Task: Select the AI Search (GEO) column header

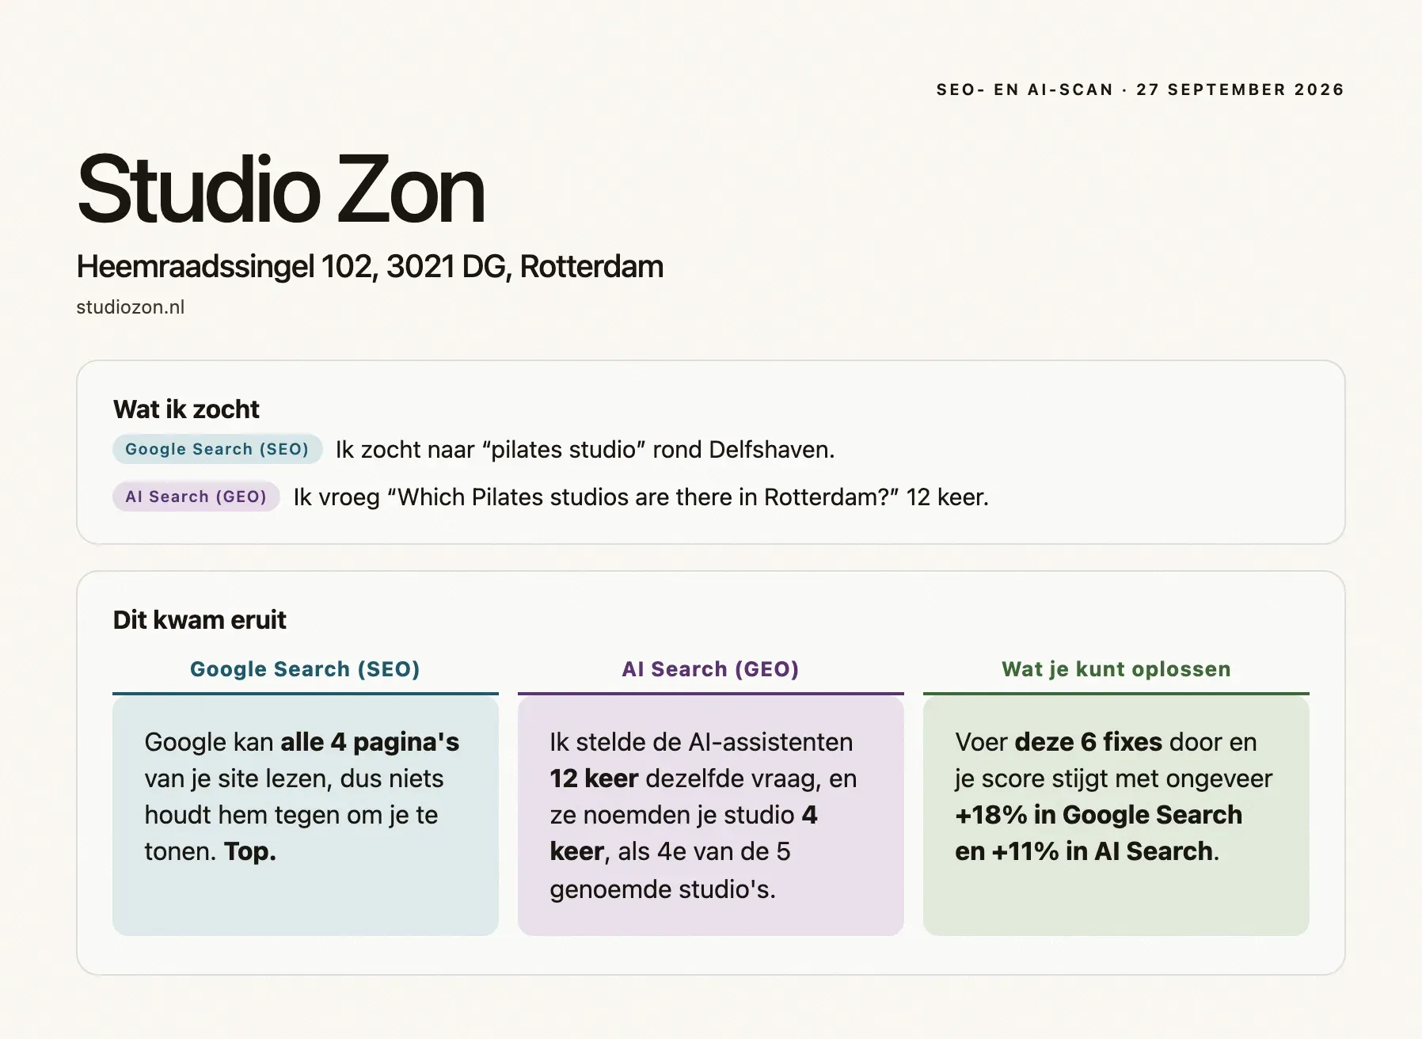Action: pos(710,669)
